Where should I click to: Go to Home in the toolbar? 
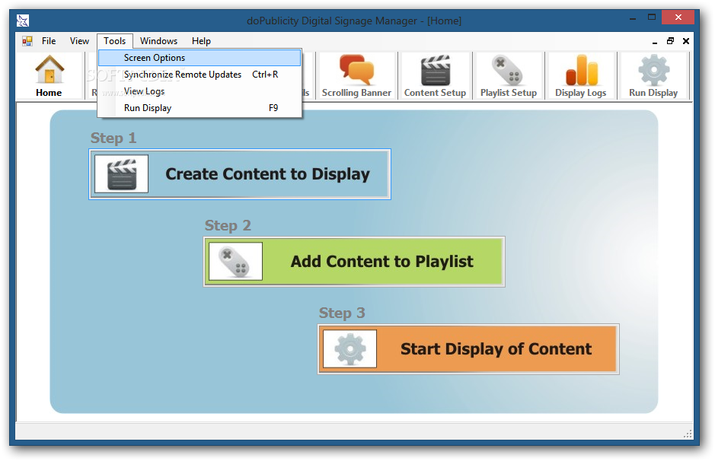(x=49, y=75)
